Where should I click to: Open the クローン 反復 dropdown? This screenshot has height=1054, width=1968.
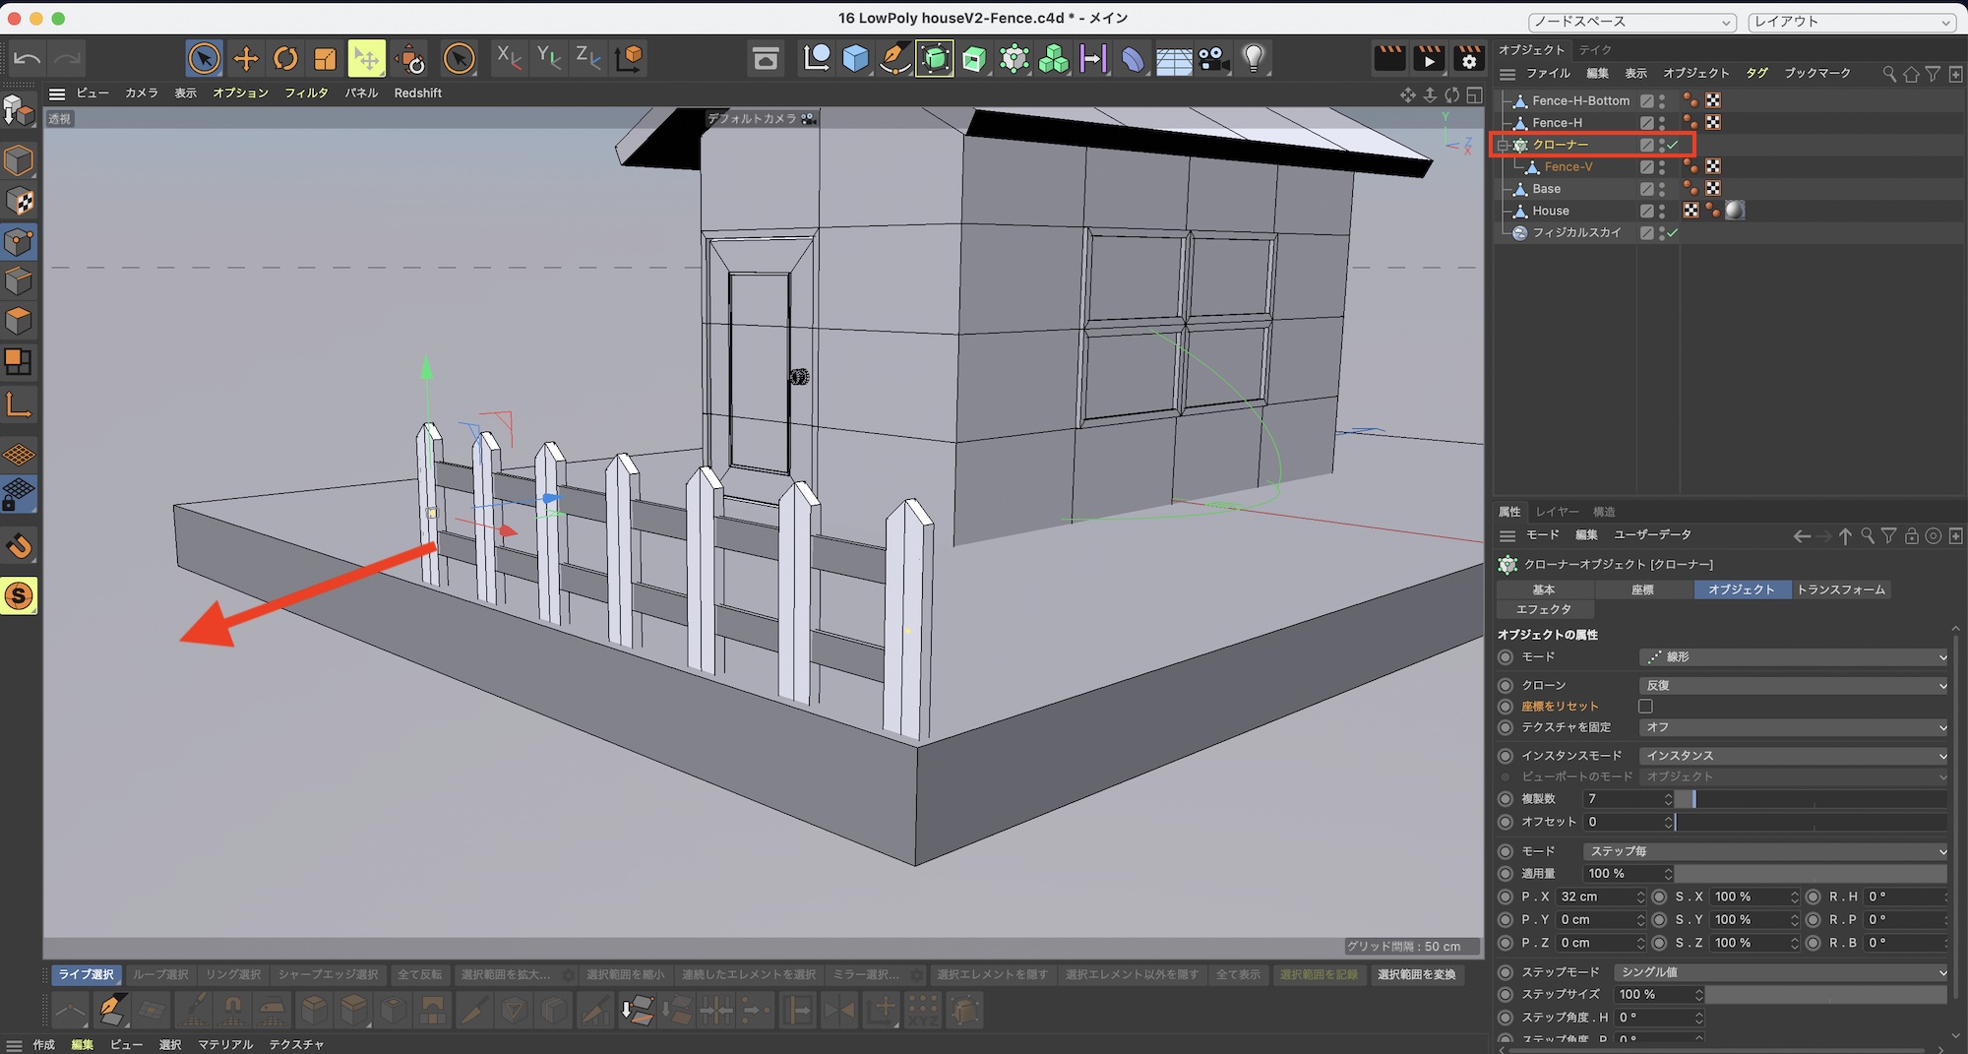coord(1793,685)
